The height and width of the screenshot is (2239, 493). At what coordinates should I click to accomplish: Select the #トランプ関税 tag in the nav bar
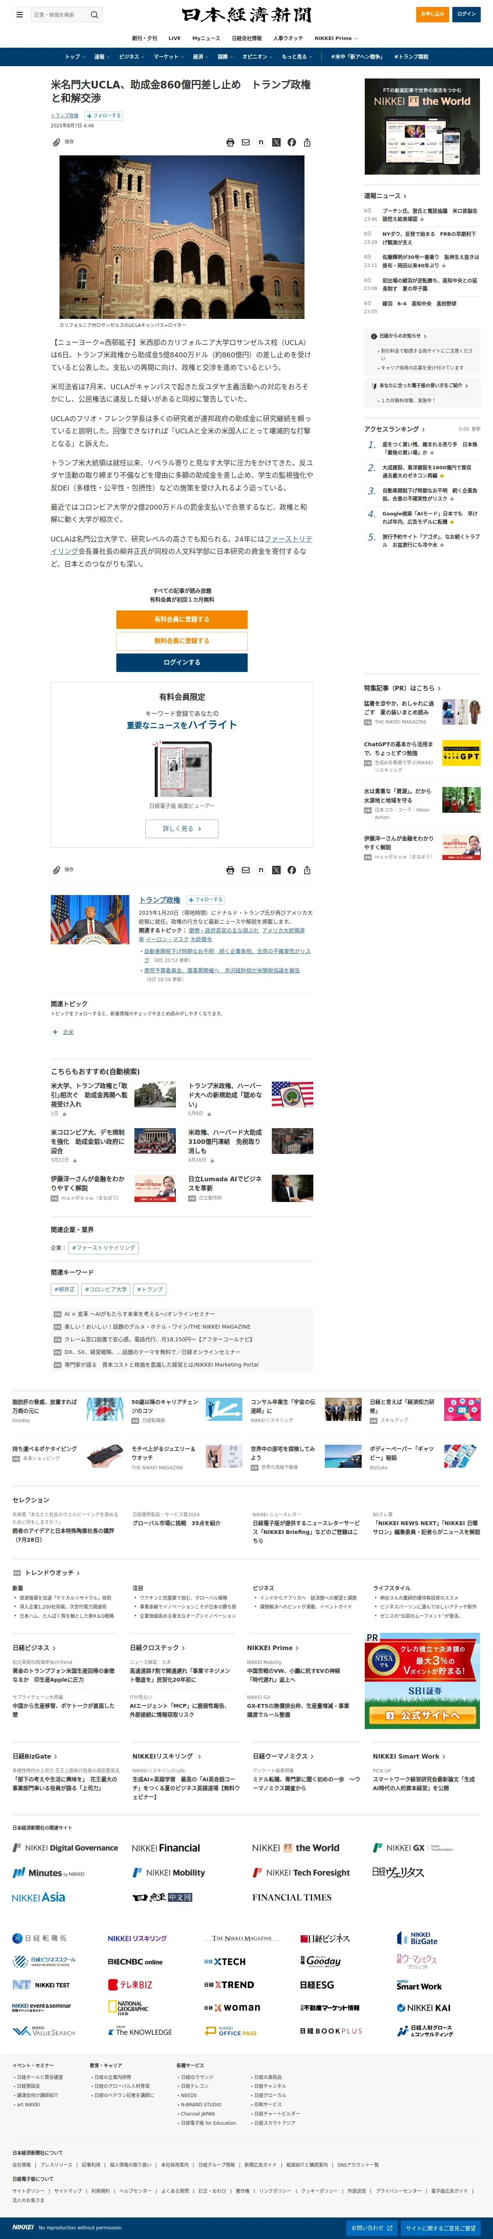[412, 57]
